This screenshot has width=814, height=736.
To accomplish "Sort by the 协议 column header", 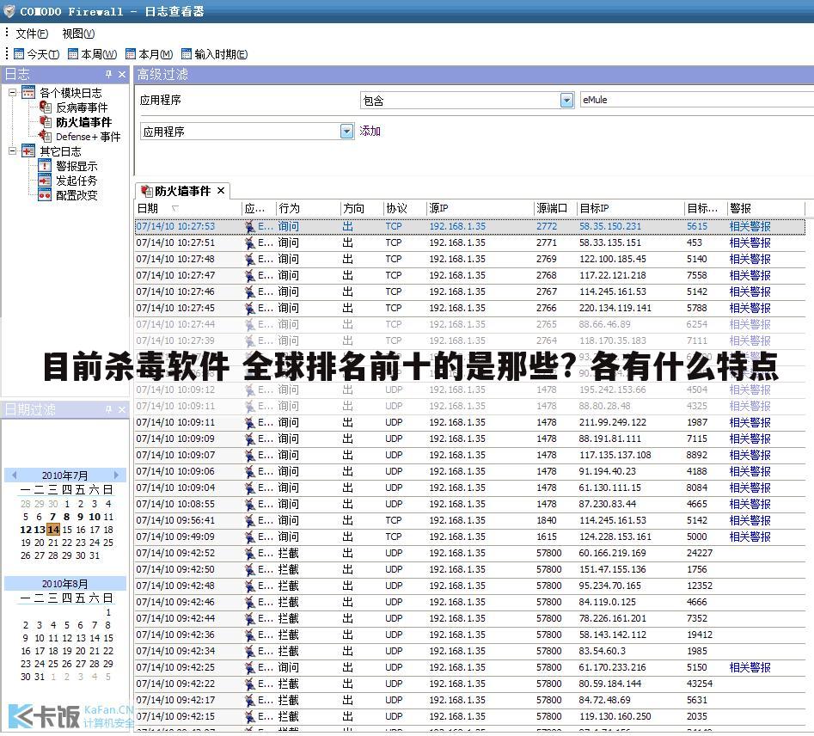I will coord(404,208).
